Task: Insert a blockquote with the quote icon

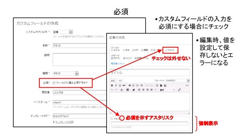Action: [130, 85]
